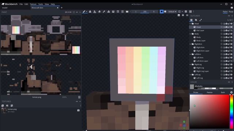Collapse the LeftArm group
The width and height of the screenshot is (234, 131).
190,54
